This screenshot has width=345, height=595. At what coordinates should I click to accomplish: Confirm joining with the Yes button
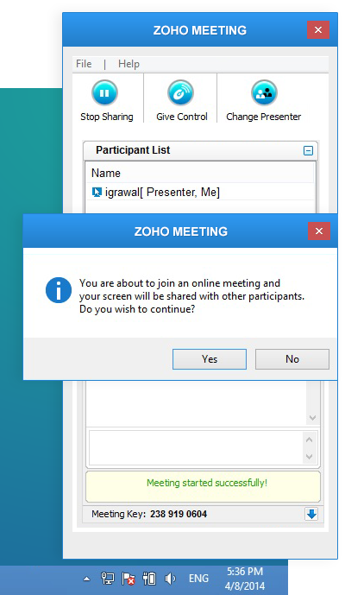[210, 359]
